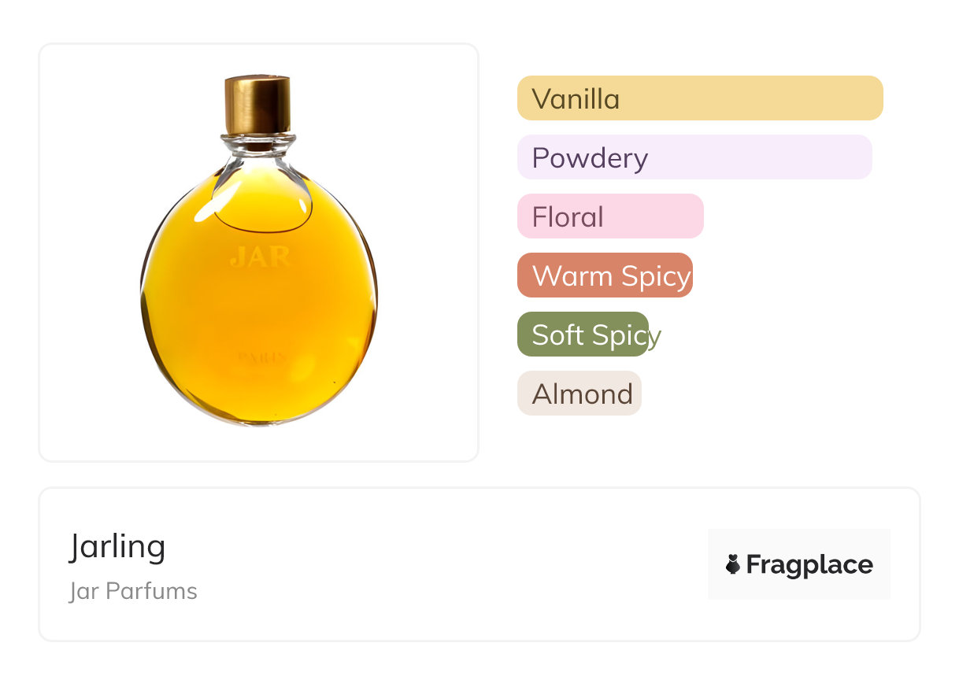
Task: Click the blank area below the Jar Parfums text
Action: [133, 622]
